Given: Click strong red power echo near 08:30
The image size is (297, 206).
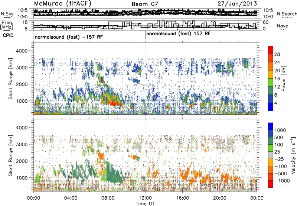Looking at the screenshot, I should click(x=113, y=103).
